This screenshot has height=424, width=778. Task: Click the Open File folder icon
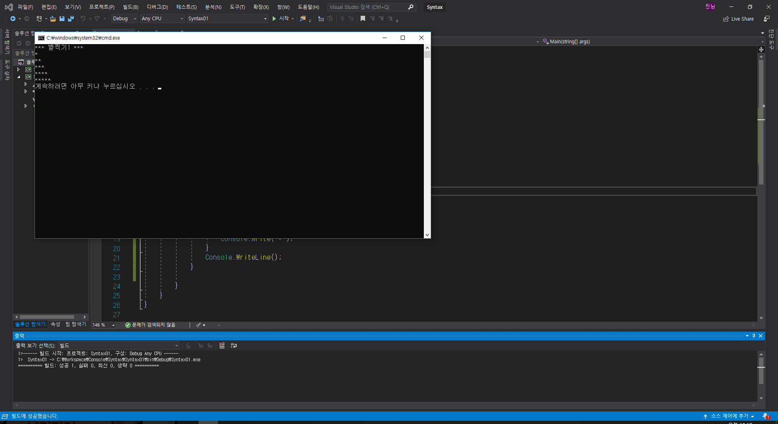click(x=53, y=19)
